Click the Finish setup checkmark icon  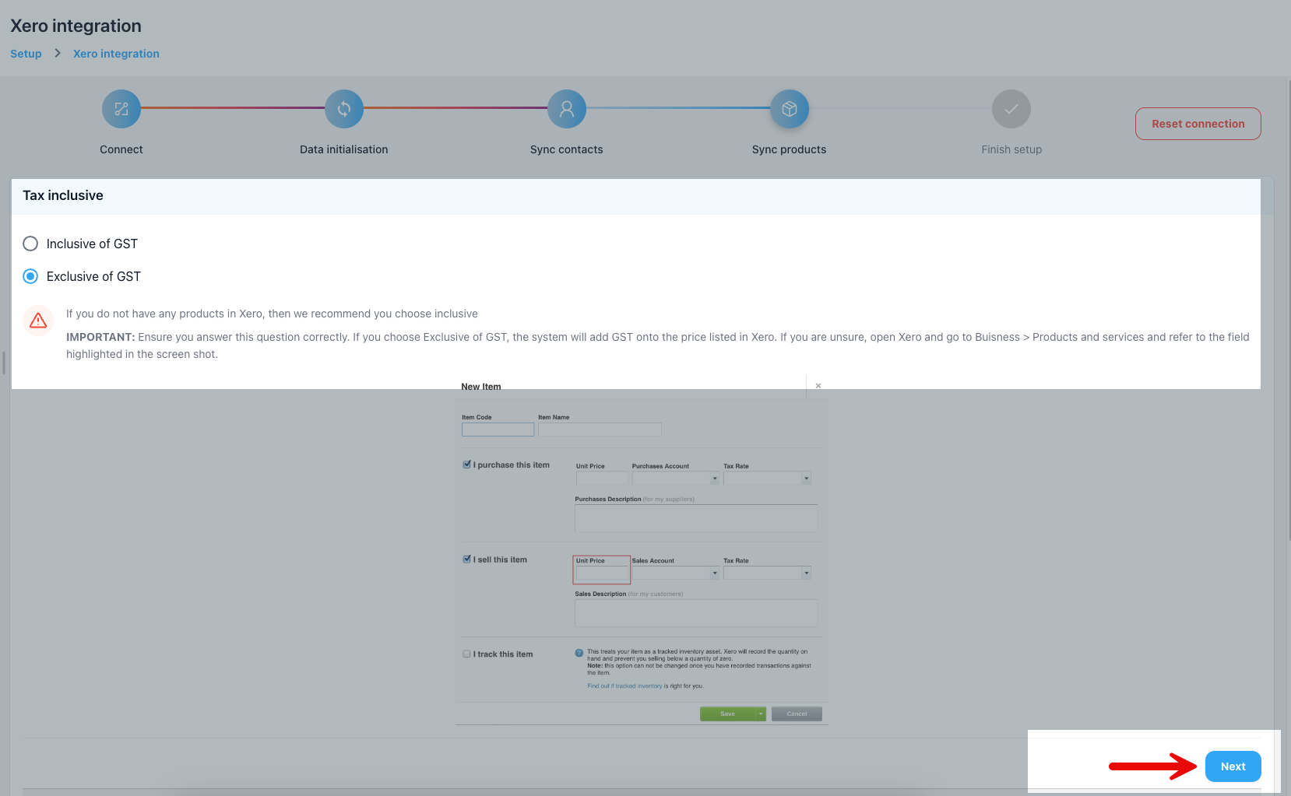[1011, 109]
